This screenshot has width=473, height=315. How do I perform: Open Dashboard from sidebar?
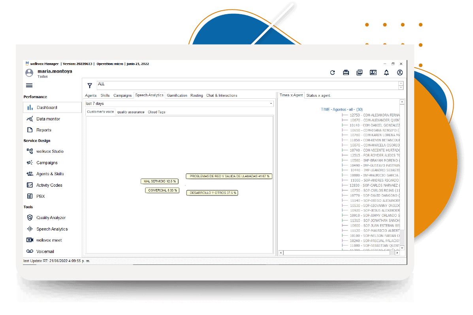[x=52, y=108]
